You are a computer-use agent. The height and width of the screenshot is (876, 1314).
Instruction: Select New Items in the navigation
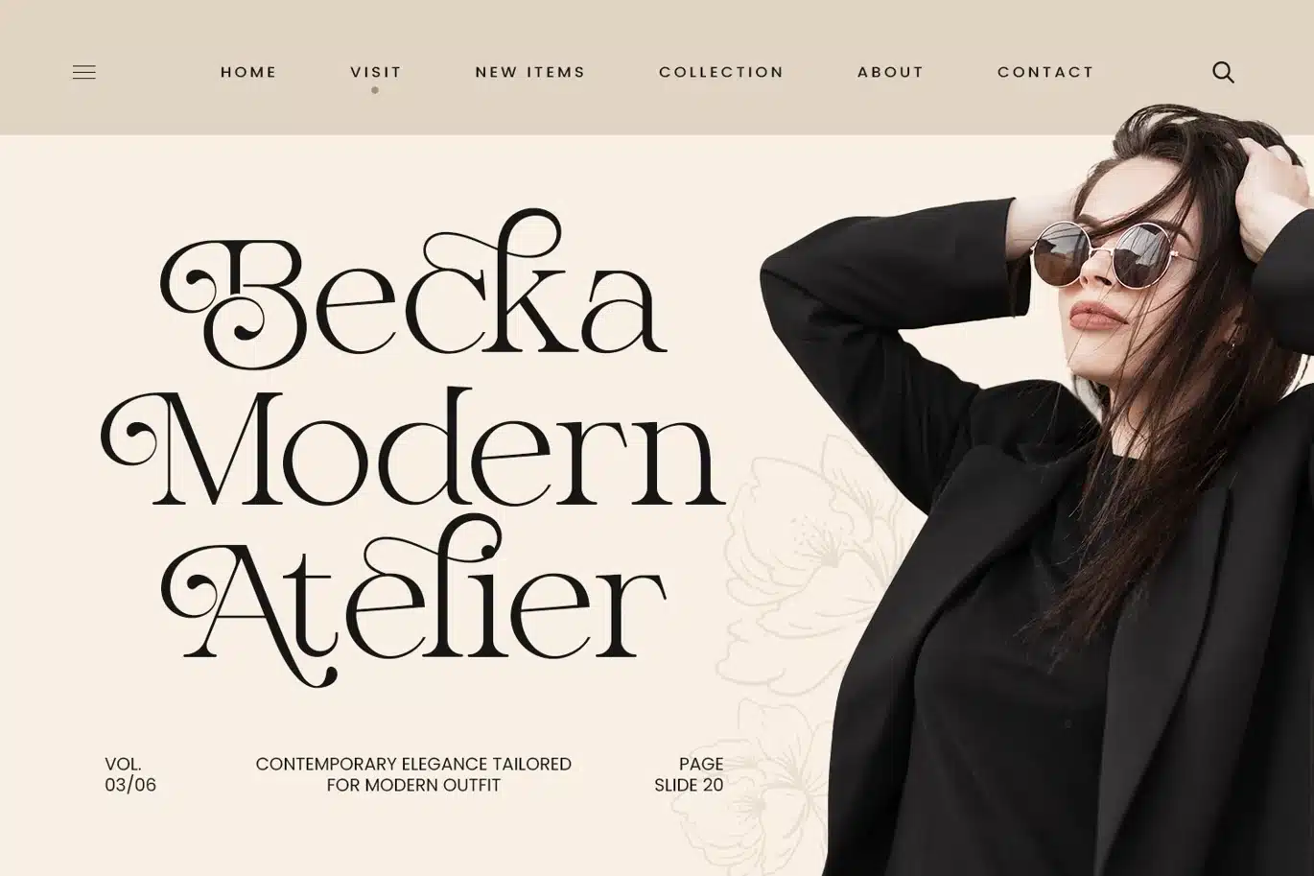(530, 72)
